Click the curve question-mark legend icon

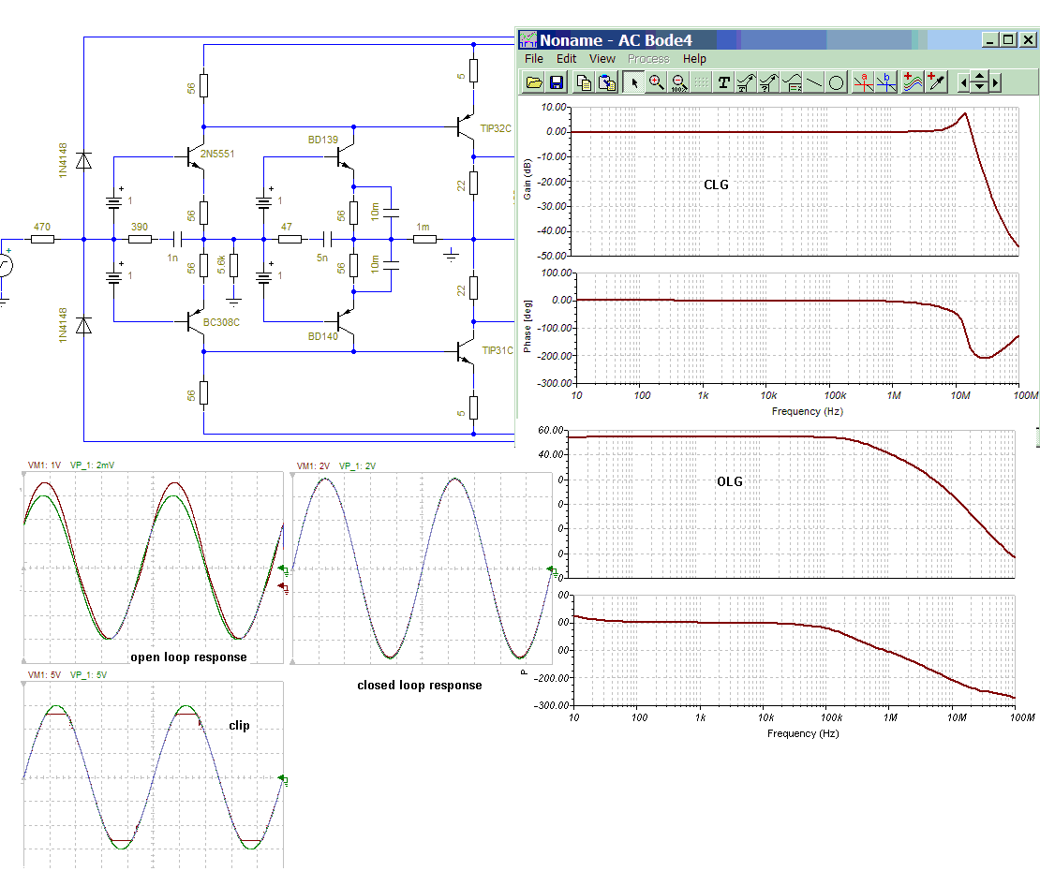(x=768, y=82)
